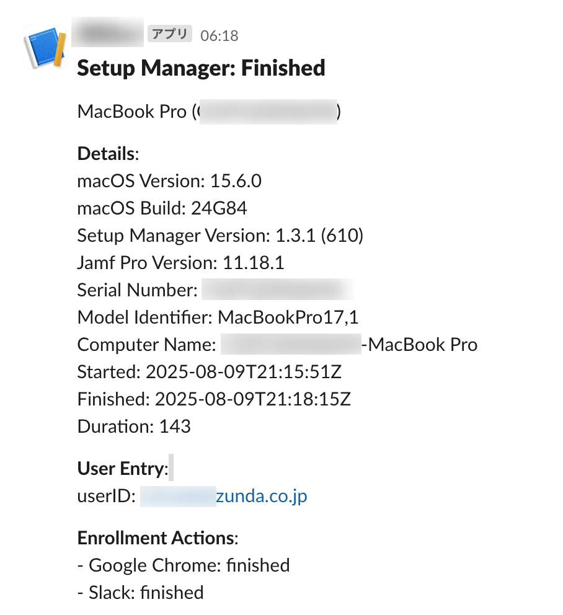Click the Finished 21:18:15Z timestamp line

[x=214, y=399]
